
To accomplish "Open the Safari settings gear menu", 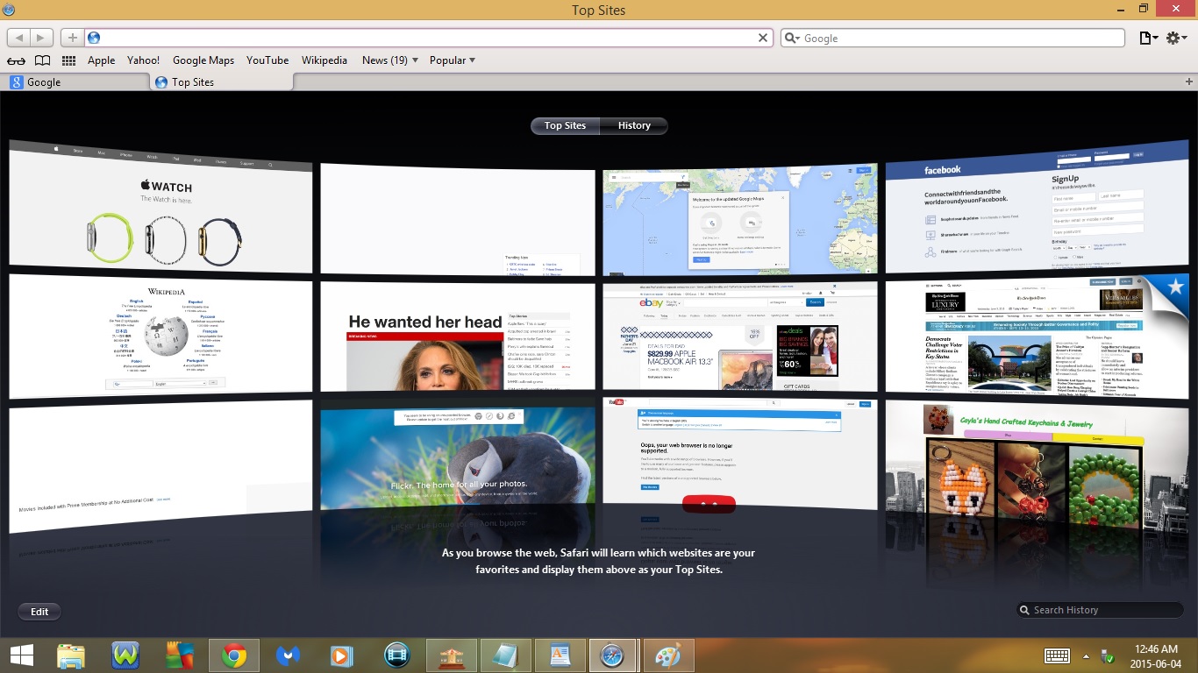I will coord(1177,38).
